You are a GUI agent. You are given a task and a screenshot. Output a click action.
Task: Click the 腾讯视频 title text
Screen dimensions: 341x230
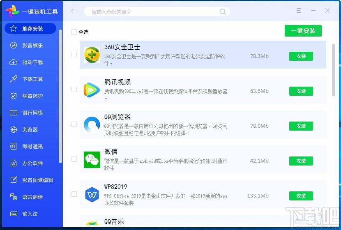[117, 82]
